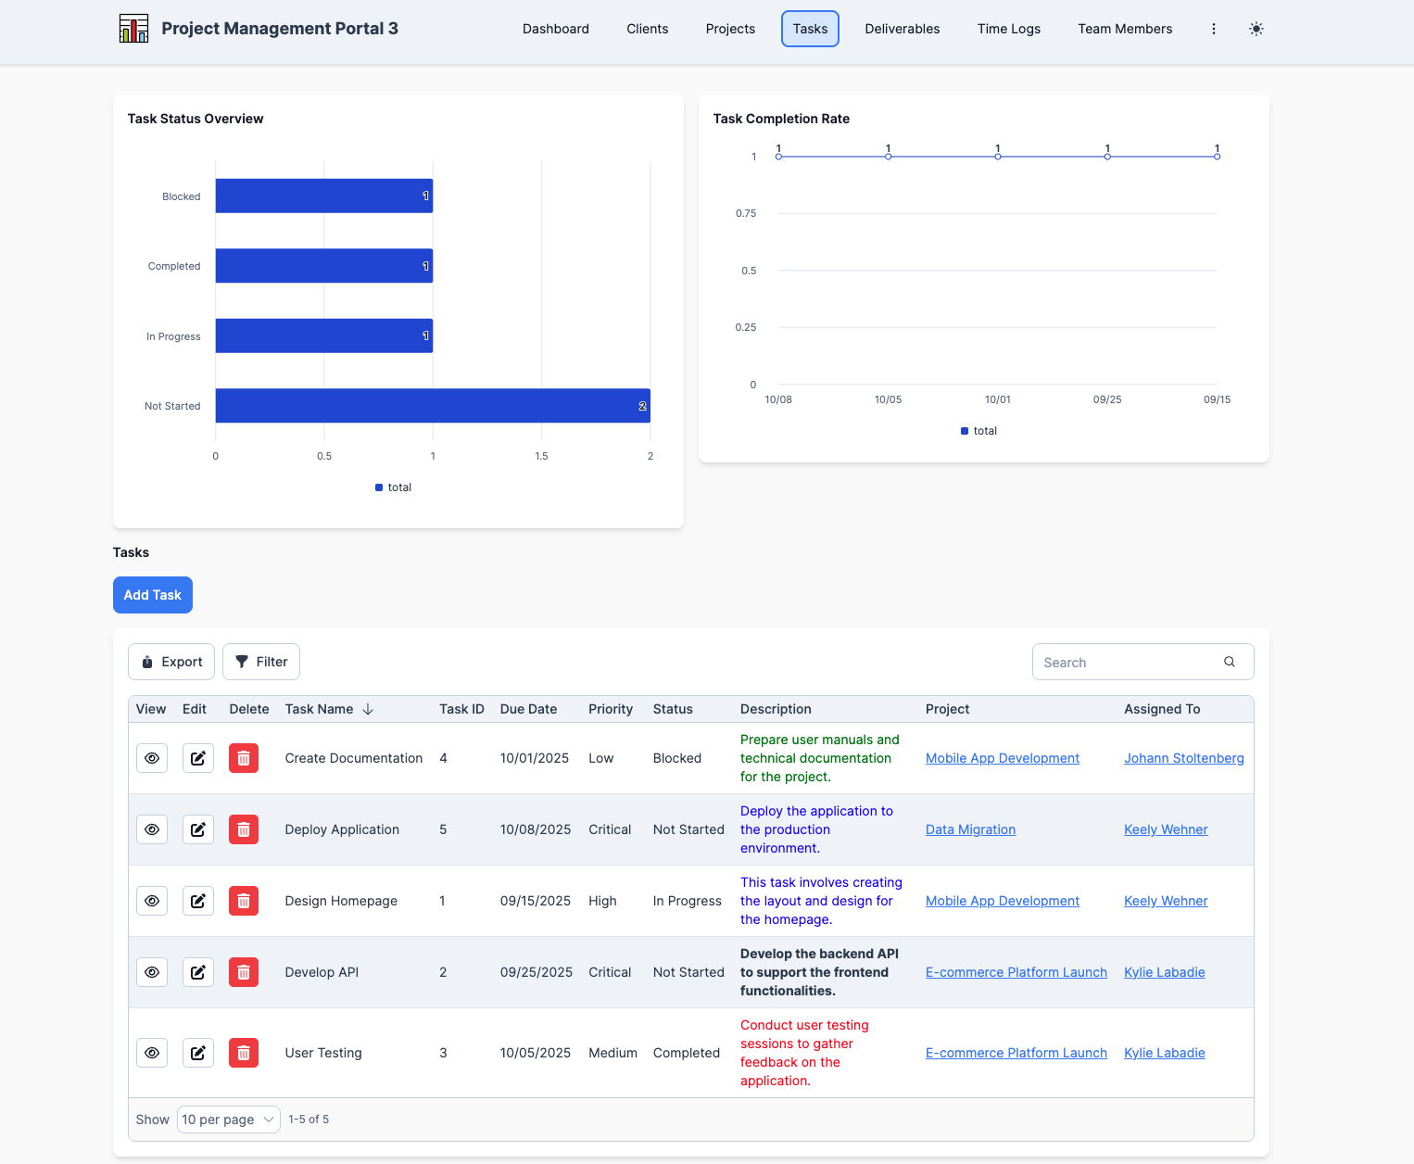
Task: Delete the User Testing task
Action: [243, 1053]
